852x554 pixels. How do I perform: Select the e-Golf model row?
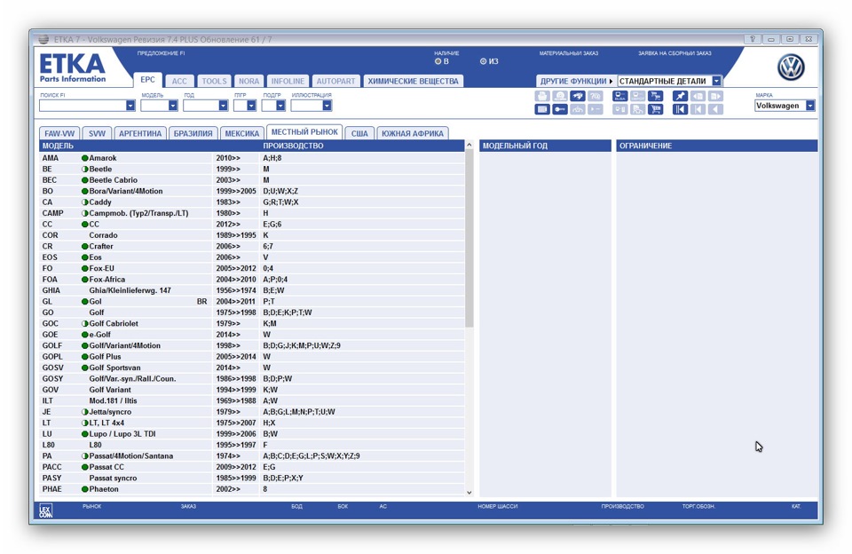(x=252, y=335)
